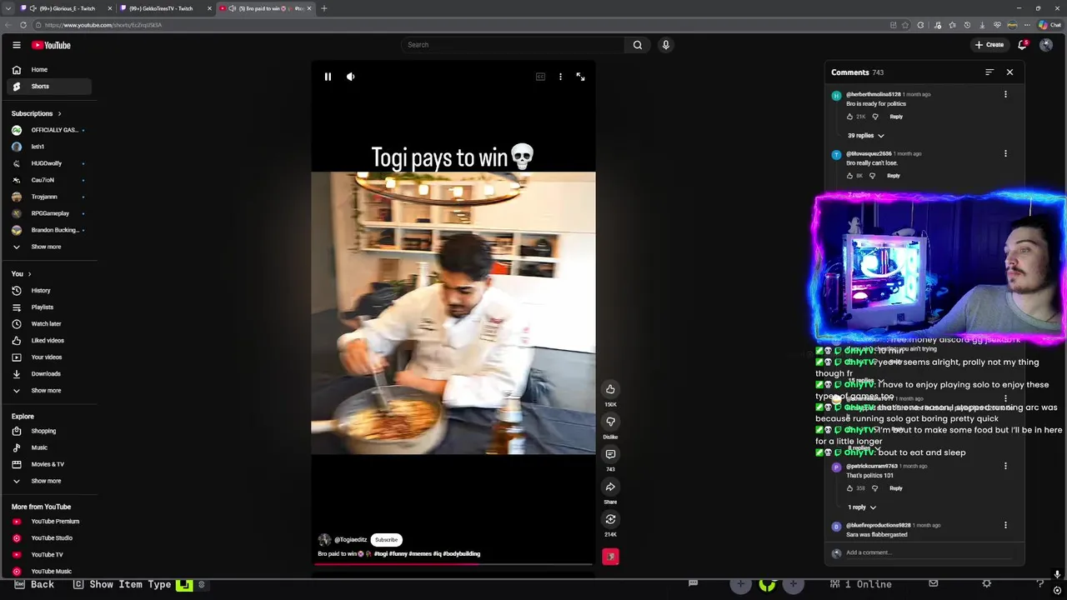Viewport: 1067px width, 600px height.
Task: Open the HUGOwolfy subscription channel
Action: pos(49,163)
